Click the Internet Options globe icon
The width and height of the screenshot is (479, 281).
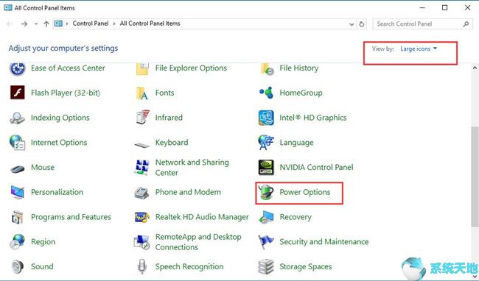click(18, 142)
